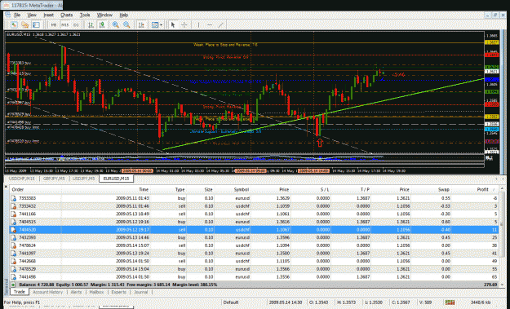This screenshot has height=309, width=510.
Task: Select the Trade terminal tab
Action: [20, 292]
